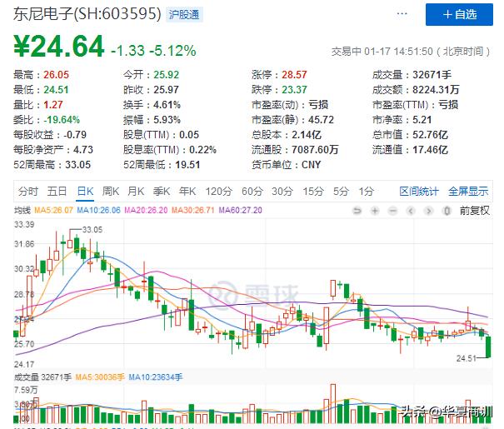This screenshot has width=504, height=429.
Task: Click the 跌停 value 23.37
Action: pos(294,90)
